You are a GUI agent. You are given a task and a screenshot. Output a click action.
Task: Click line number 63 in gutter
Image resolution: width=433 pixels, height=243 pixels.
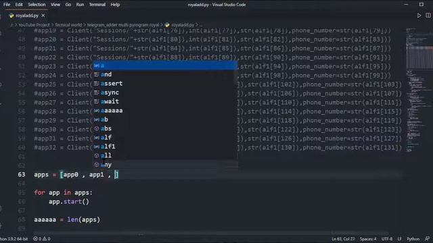22,175
